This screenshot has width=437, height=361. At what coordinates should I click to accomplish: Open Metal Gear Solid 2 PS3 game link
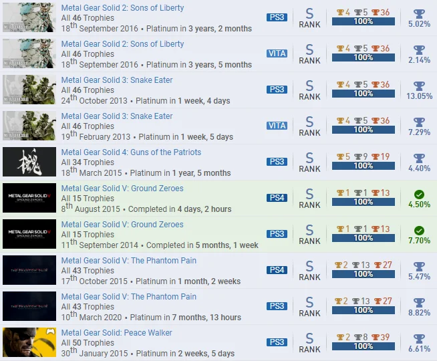pos(122,8)
